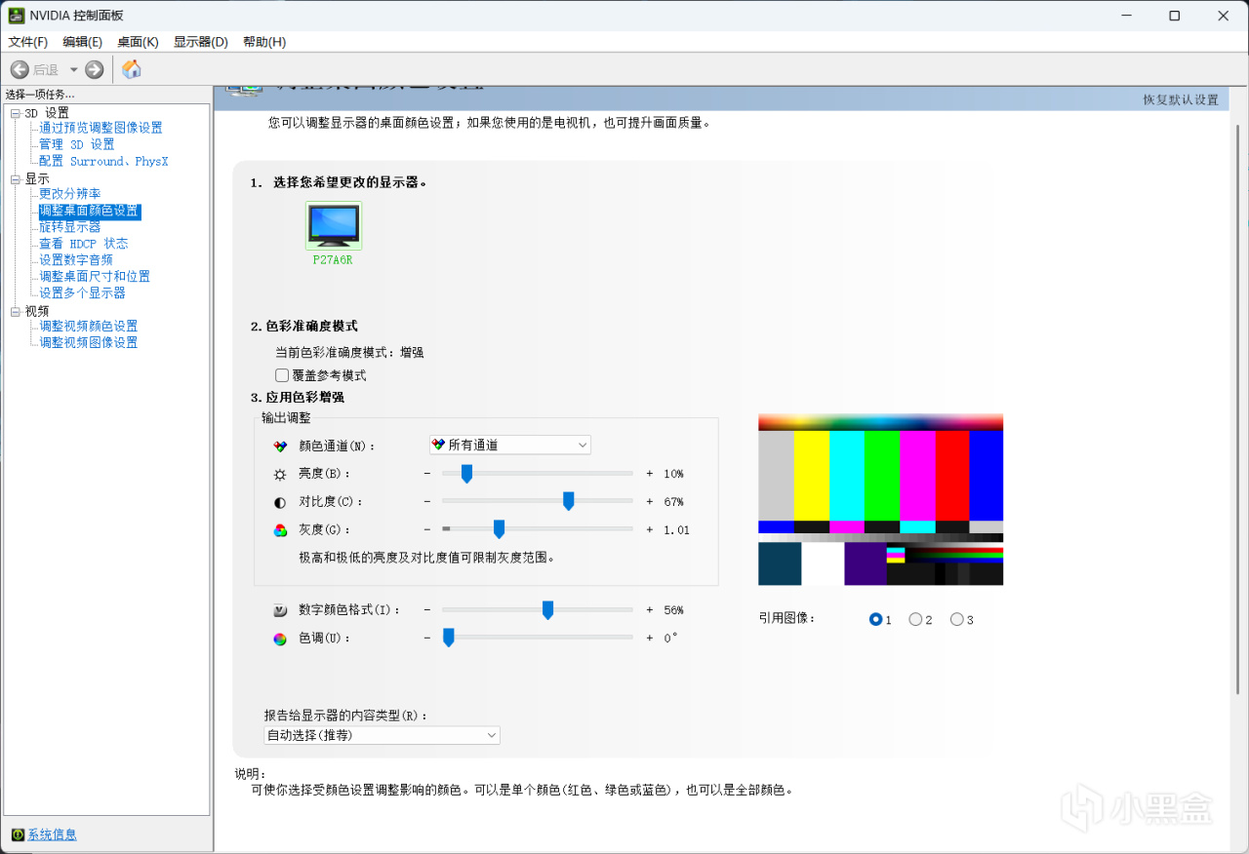Image resolution: width=1249 pixels, height=854 pixels.
Task: Open the 报告给显示器的内容类型 dropdown
Action: pos(383,735)
